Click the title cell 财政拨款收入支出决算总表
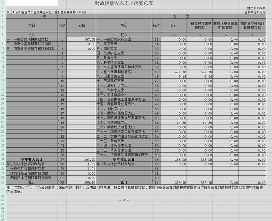The image size is (272, 221). (136, 3)
